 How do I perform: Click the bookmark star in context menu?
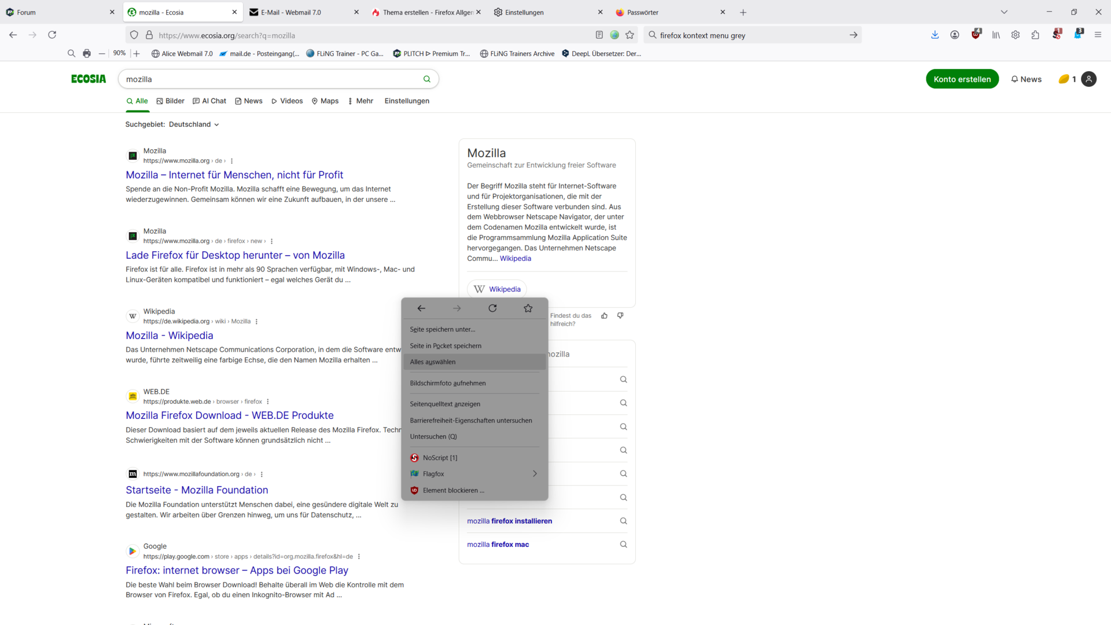coord(528,308)
